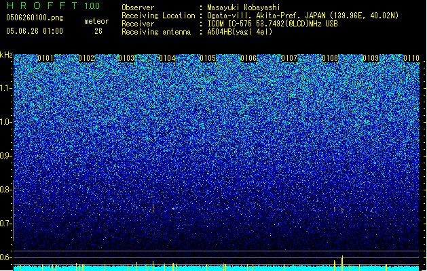Click the ICOM IC-575 53.7492 receiver text

click(x=273, y=24)
